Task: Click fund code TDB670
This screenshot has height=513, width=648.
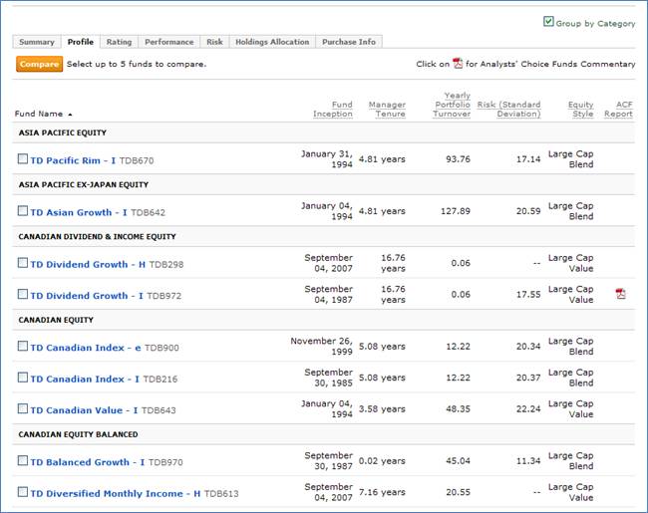Action: [x=137, y=160]
